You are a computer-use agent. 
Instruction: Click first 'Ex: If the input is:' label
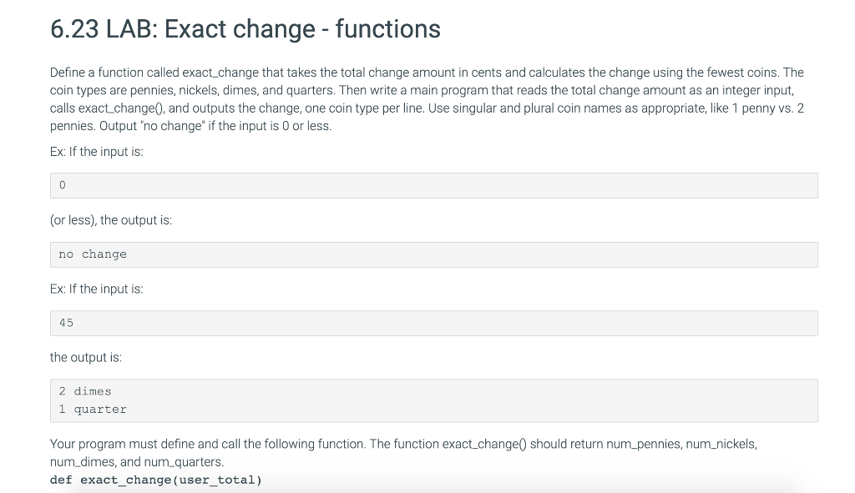(x=96, y=152)
